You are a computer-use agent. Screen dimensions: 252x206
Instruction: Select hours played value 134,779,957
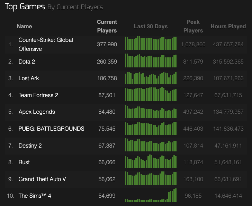tap(228, 112)
